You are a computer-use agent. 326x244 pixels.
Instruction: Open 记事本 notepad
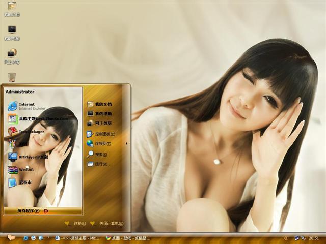(x=20, y=182)
